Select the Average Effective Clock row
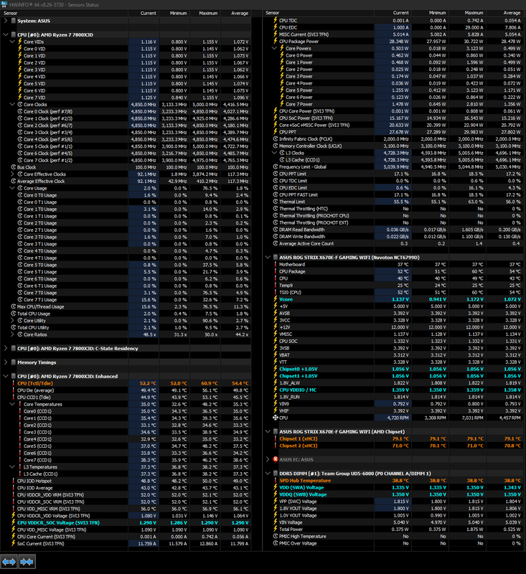Viewport: 526px width, 574px height. (126, 182)
